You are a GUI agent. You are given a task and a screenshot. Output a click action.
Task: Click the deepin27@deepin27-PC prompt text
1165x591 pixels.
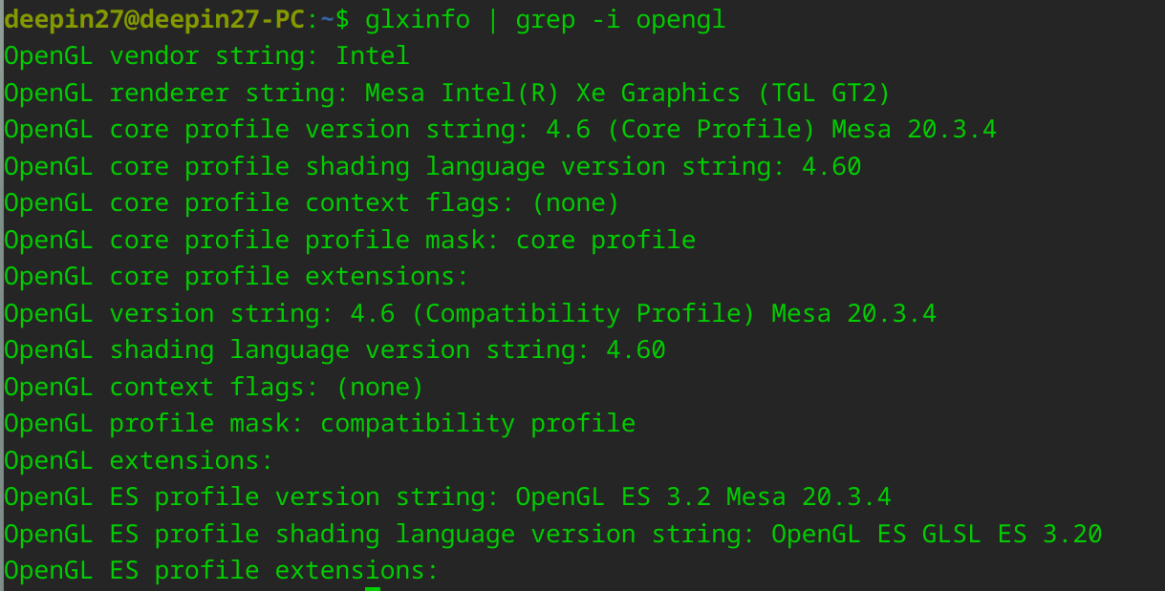click(154, 19)
